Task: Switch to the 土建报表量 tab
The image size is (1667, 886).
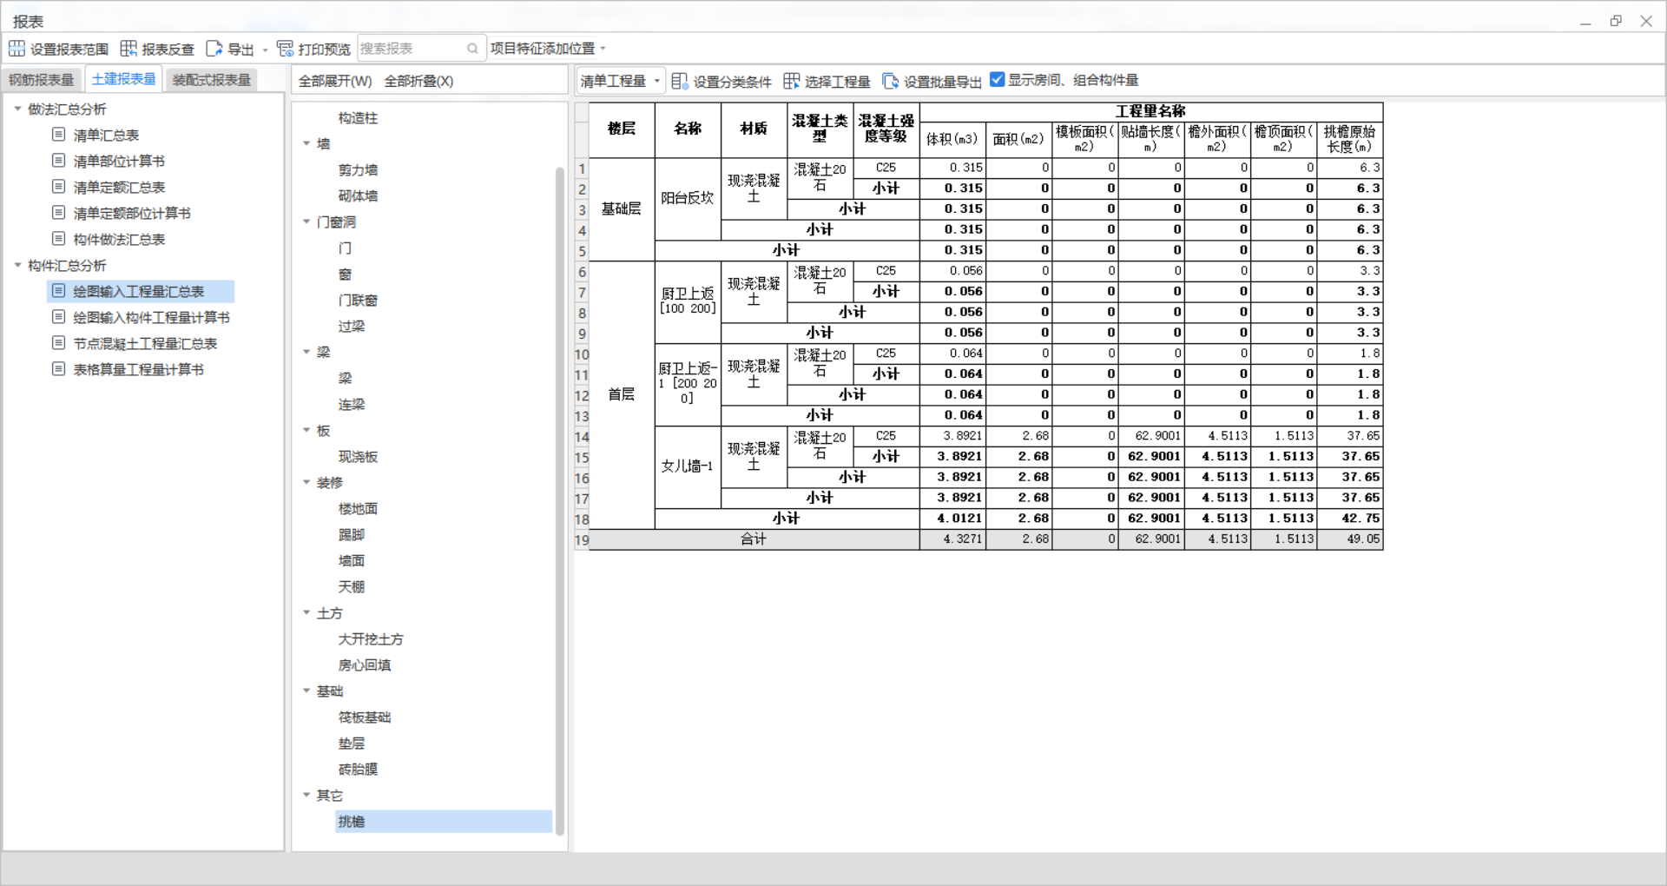Action: (x=124, y=79)
